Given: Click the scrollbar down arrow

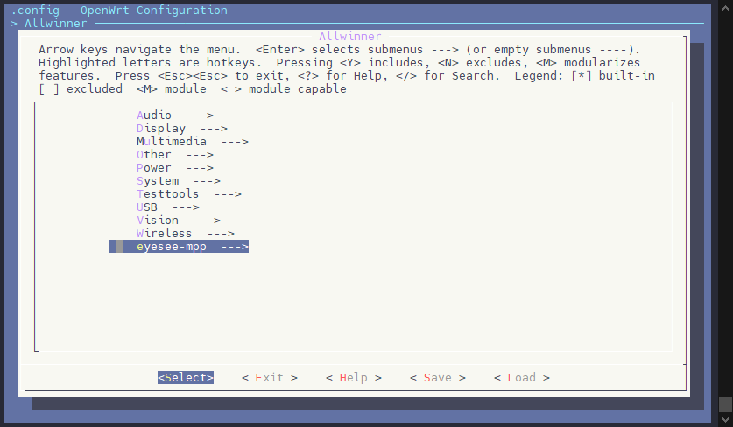Looking at the screenshot, I should coord(725,420).
